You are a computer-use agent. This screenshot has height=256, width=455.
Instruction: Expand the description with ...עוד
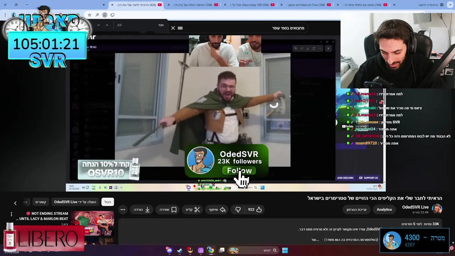pyautogui.click(x=315, y=240)
